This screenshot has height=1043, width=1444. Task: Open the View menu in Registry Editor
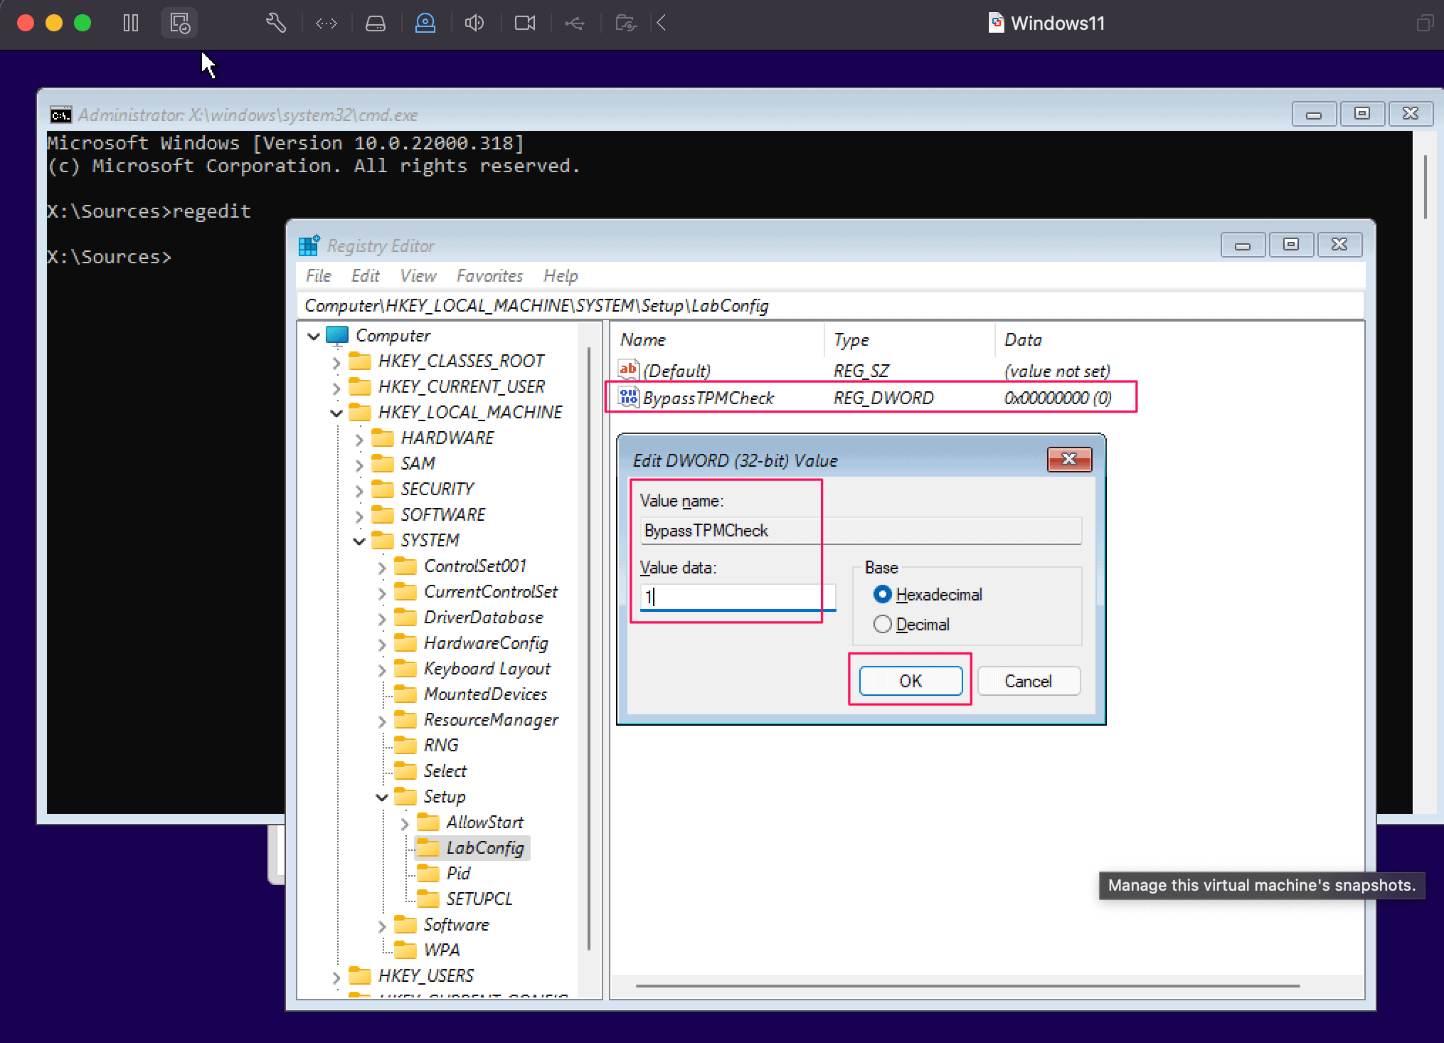point(418,275)
